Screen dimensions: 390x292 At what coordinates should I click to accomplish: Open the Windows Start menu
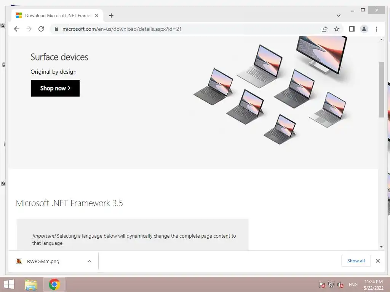(9, 284)
